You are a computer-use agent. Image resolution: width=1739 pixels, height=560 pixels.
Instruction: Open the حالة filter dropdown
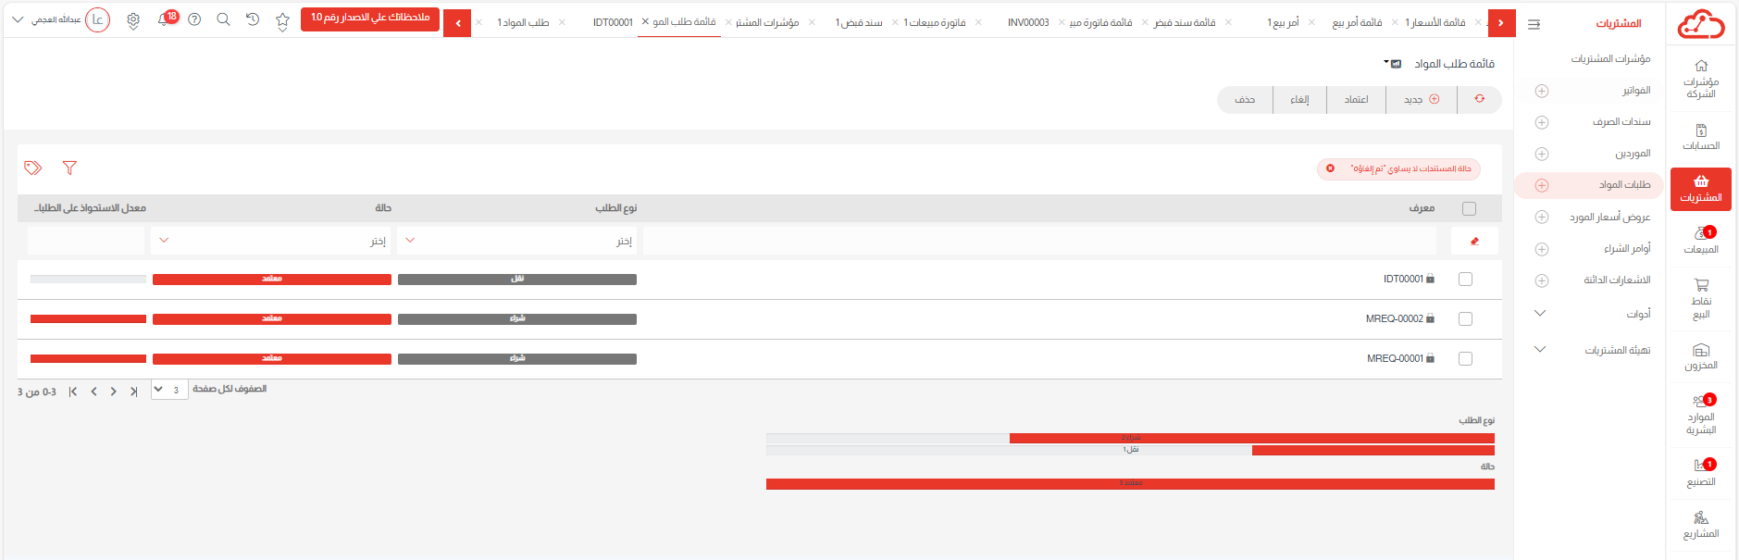coord(271,241)
